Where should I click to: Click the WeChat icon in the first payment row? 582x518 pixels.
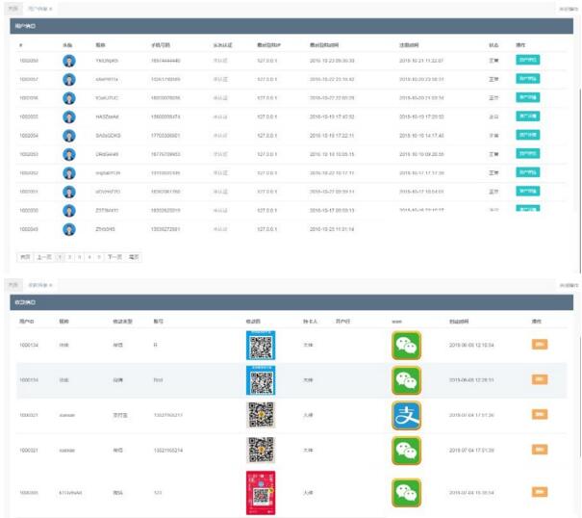click(x=405, y=345)
